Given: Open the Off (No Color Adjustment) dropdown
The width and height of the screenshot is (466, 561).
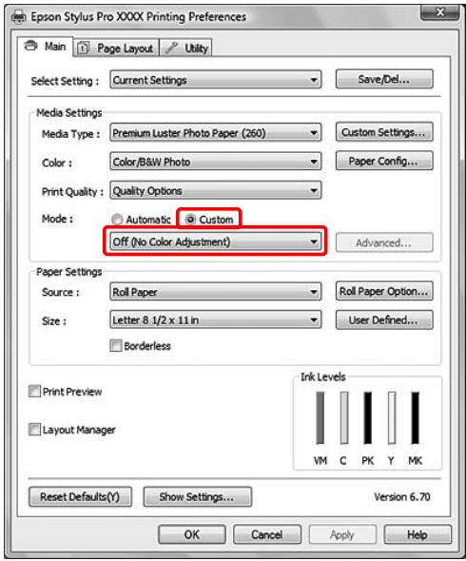Looking at the screenshot, I should coord(216,242).
